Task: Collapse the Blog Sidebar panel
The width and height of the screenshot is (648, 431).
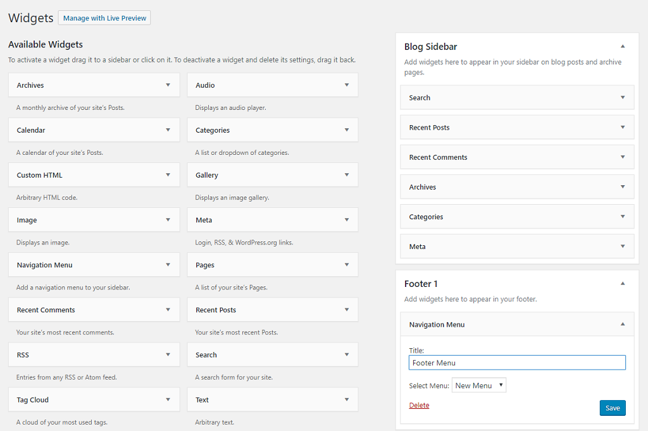Action: coord(623,47)
